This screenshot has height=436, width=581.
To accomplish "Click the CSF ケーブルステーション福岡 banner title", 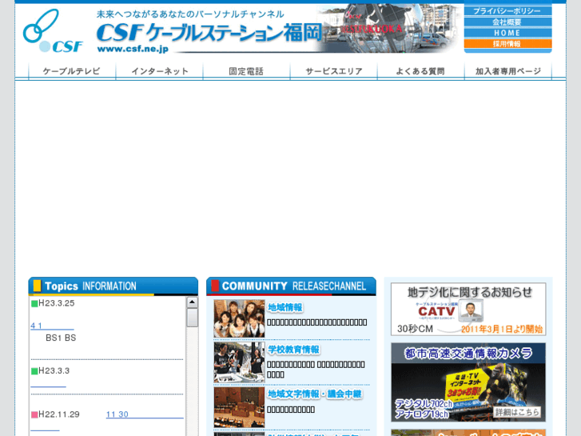I will pyautogui.click(x=209, y=33).
